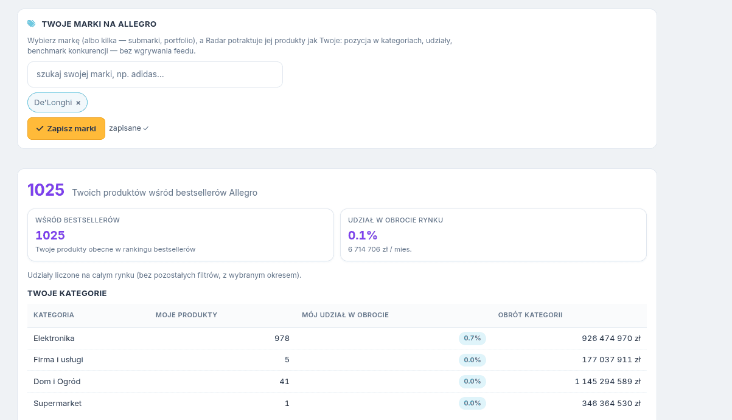Sort by the Mój udział w obrocie header

(345, 315)
